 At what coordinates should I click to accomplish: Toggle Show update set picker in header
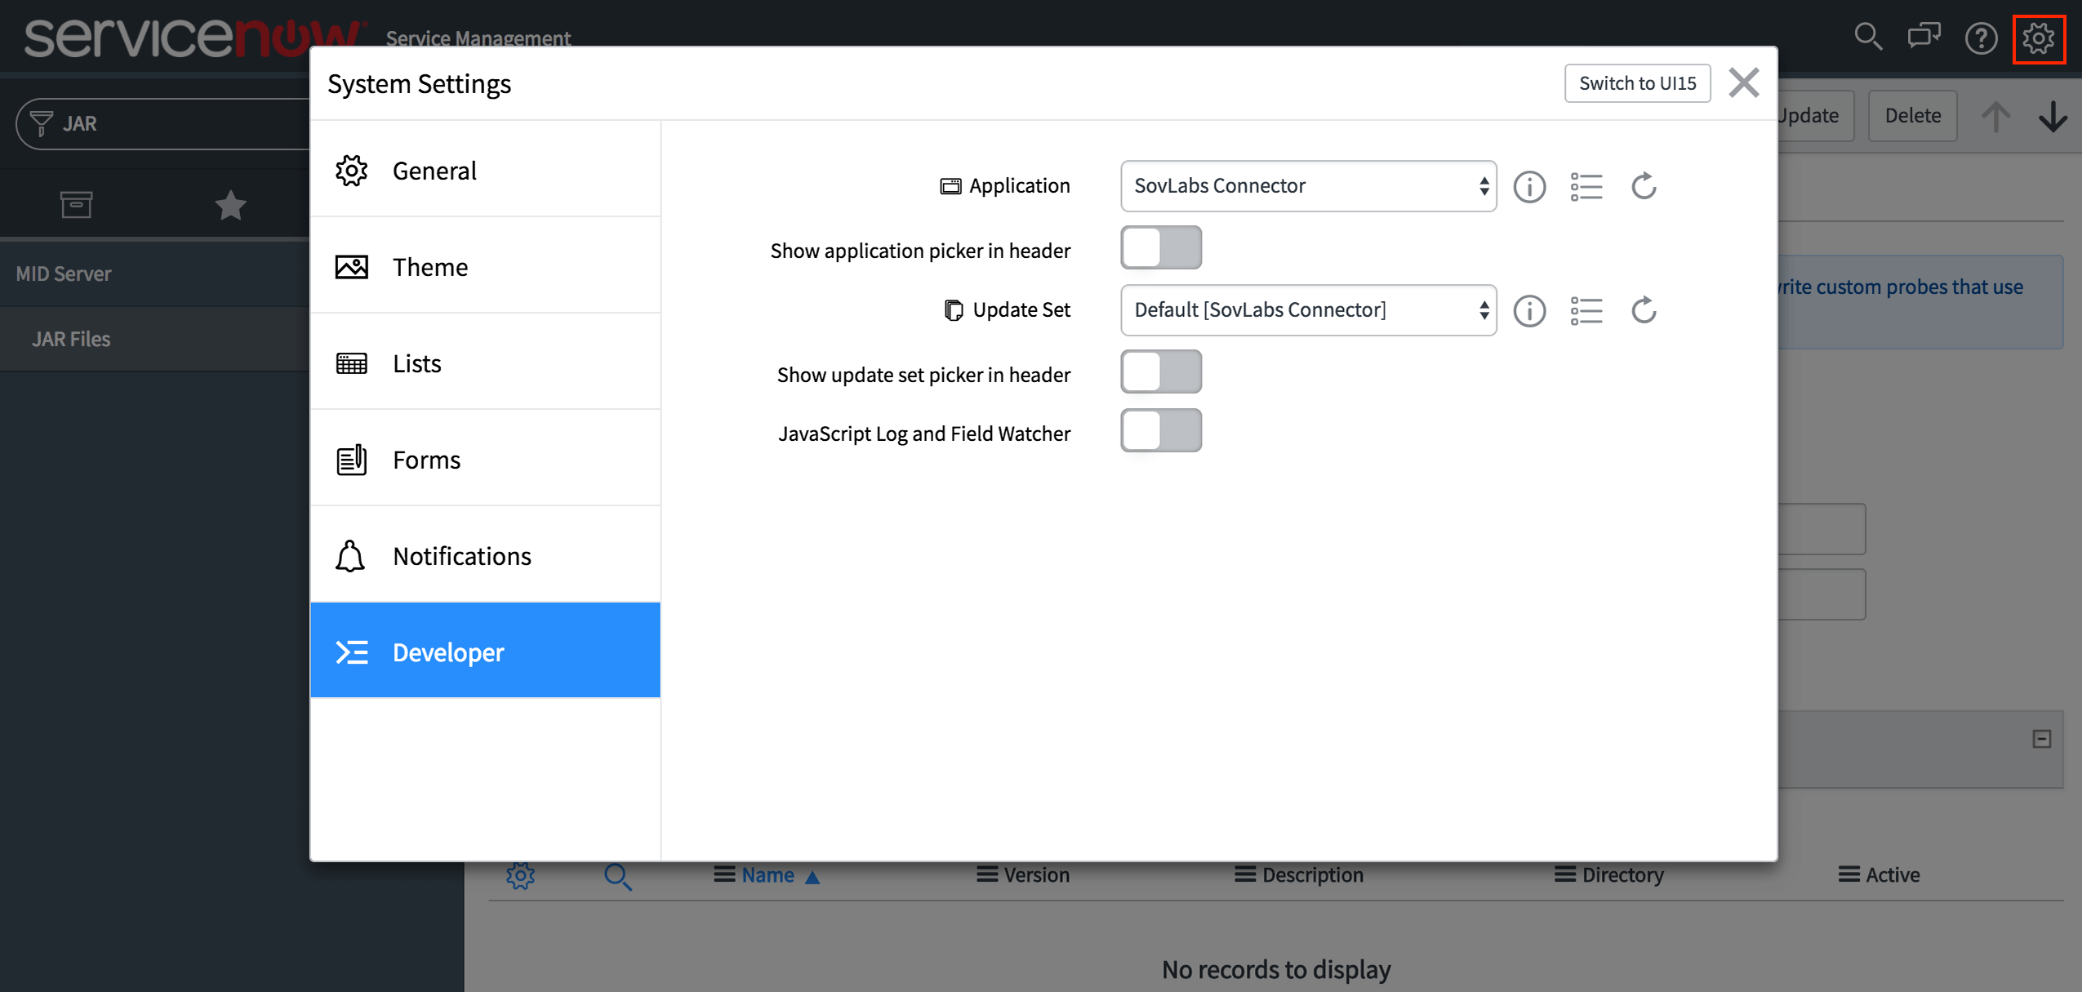[1160, 371]
